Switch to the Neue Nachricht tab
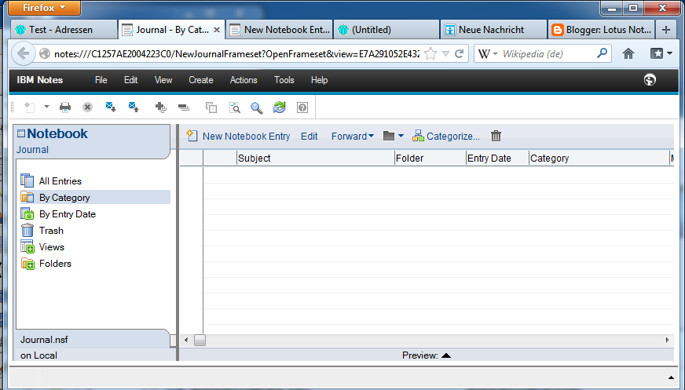 point(491,30)
